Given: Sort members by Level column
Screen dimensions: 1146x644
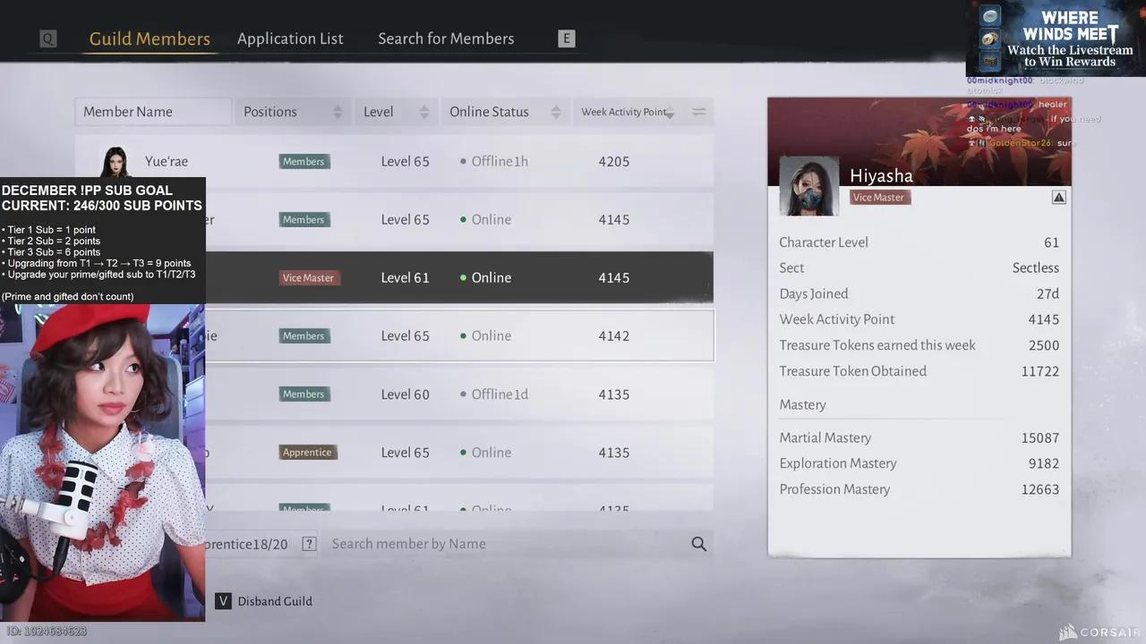Looking at the screenshot, I should coord(397,112).
